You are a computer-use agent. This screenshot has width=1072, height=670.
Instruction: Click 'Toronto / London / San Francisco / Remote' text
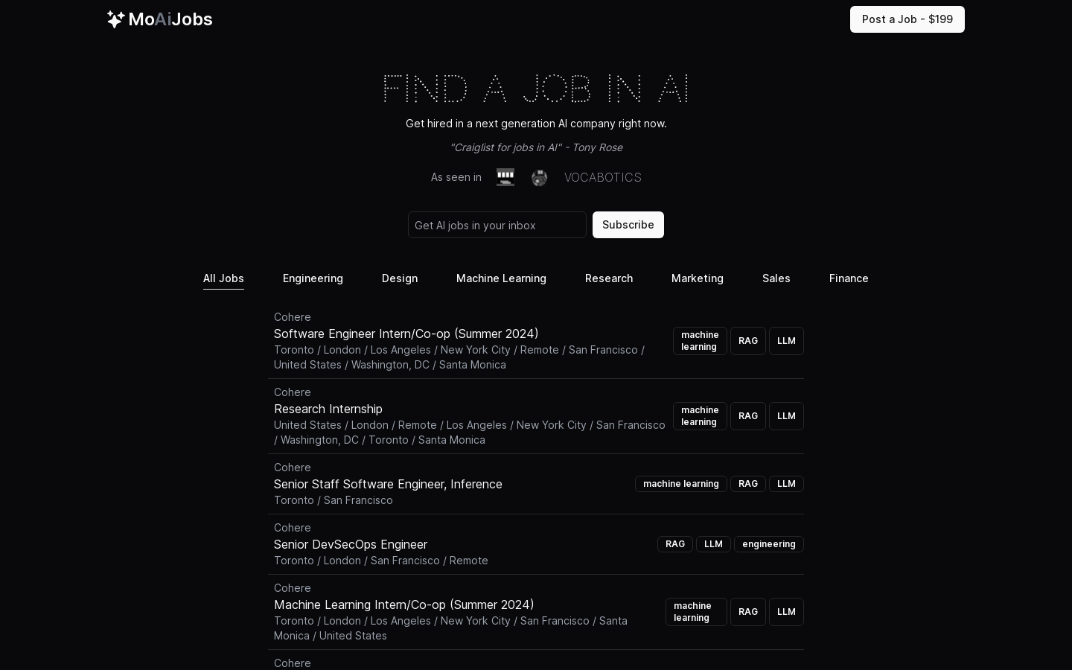pyautogui.click(x=381, y=561)
